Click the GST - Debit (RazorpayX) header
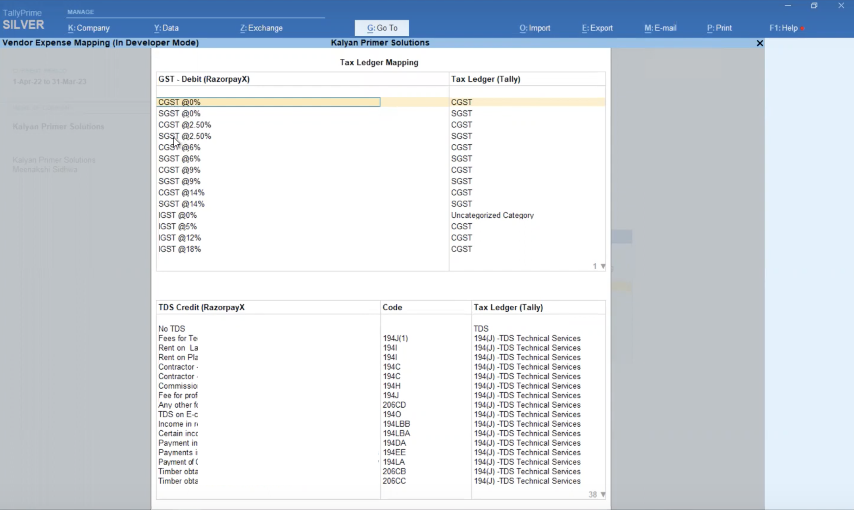Screen dimensions: 854x510 point(204,79)
